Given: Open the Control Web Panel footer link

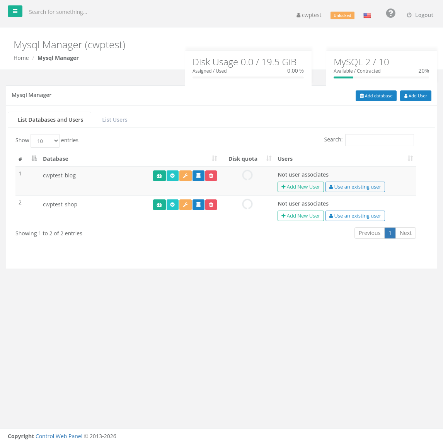Looking at the screenshot, I should click(x=59, y=436).
